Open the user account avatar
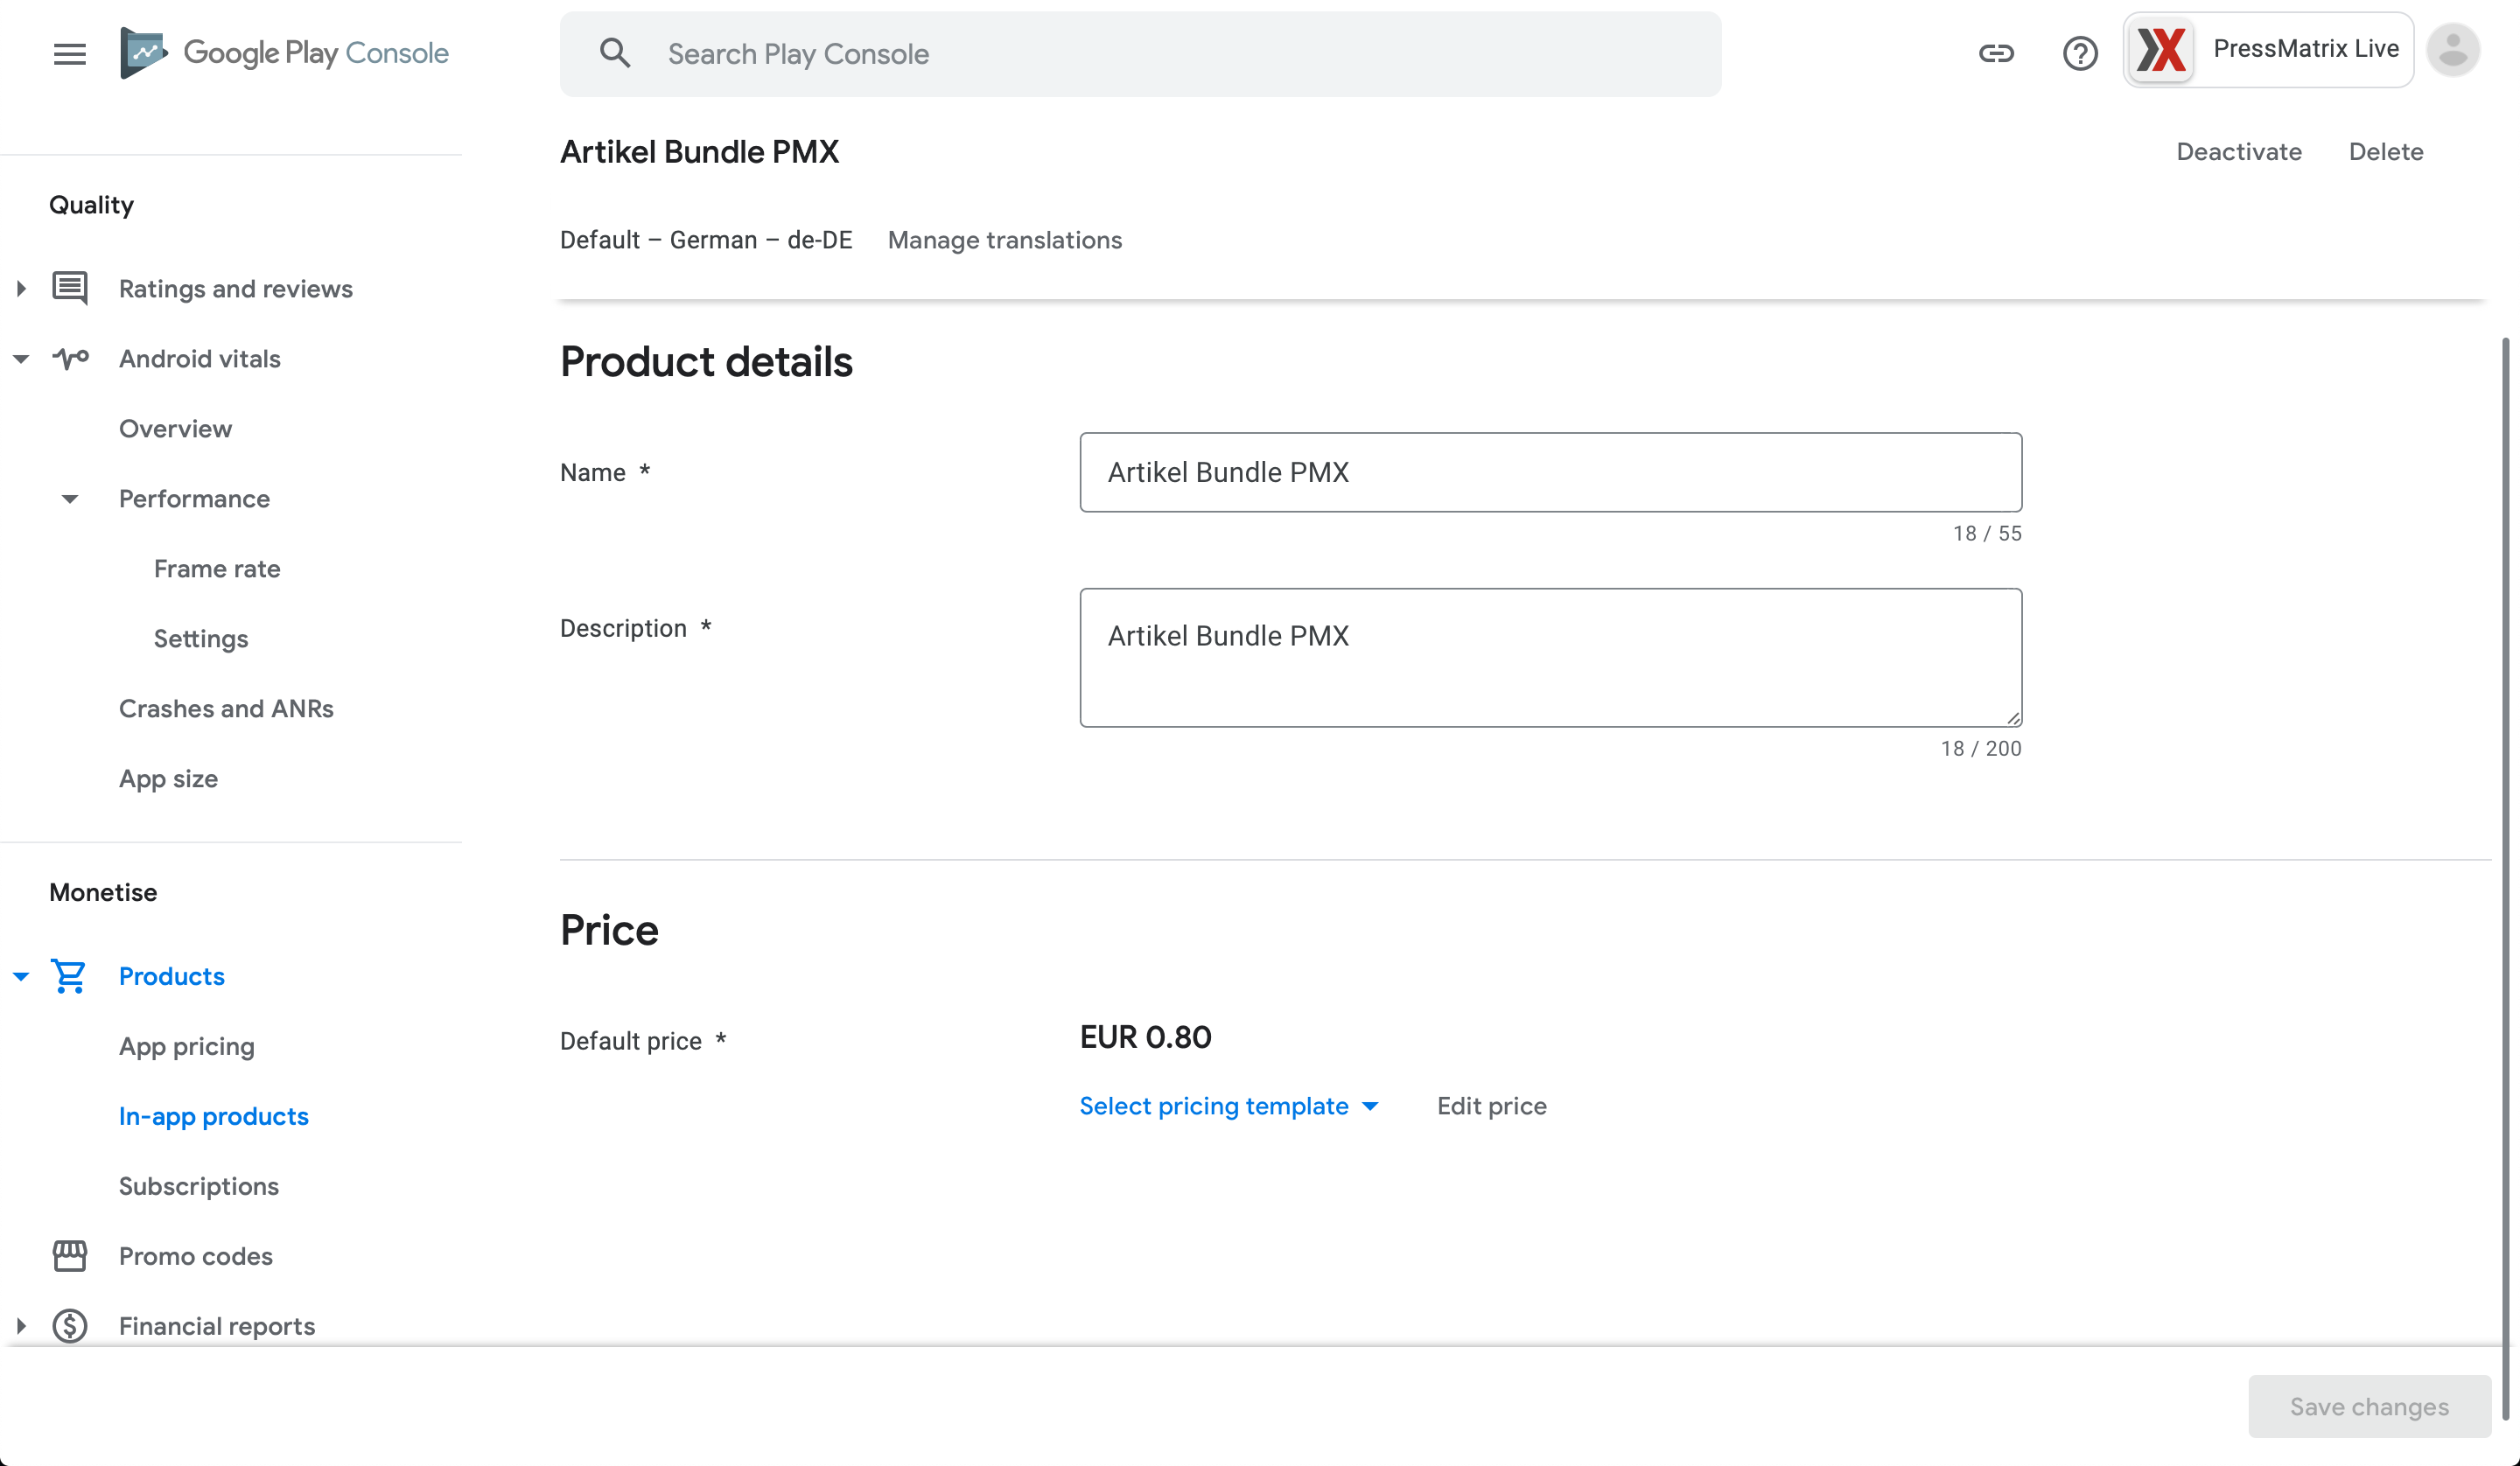The width and height of the screenshot is (2520, 1466). pos(2453,50)
